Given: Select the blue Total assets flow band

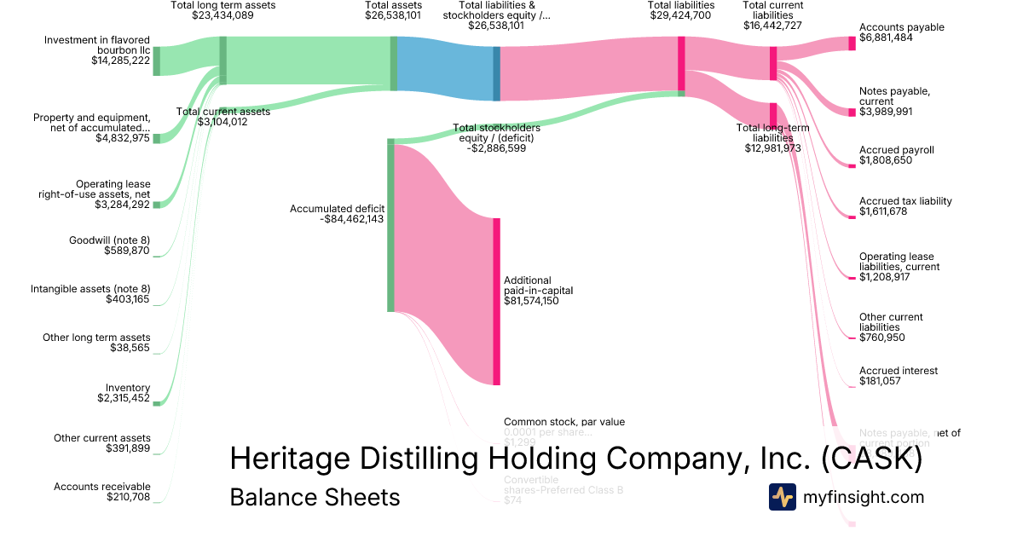Looking at the screenshot, I should coord(445,64).
